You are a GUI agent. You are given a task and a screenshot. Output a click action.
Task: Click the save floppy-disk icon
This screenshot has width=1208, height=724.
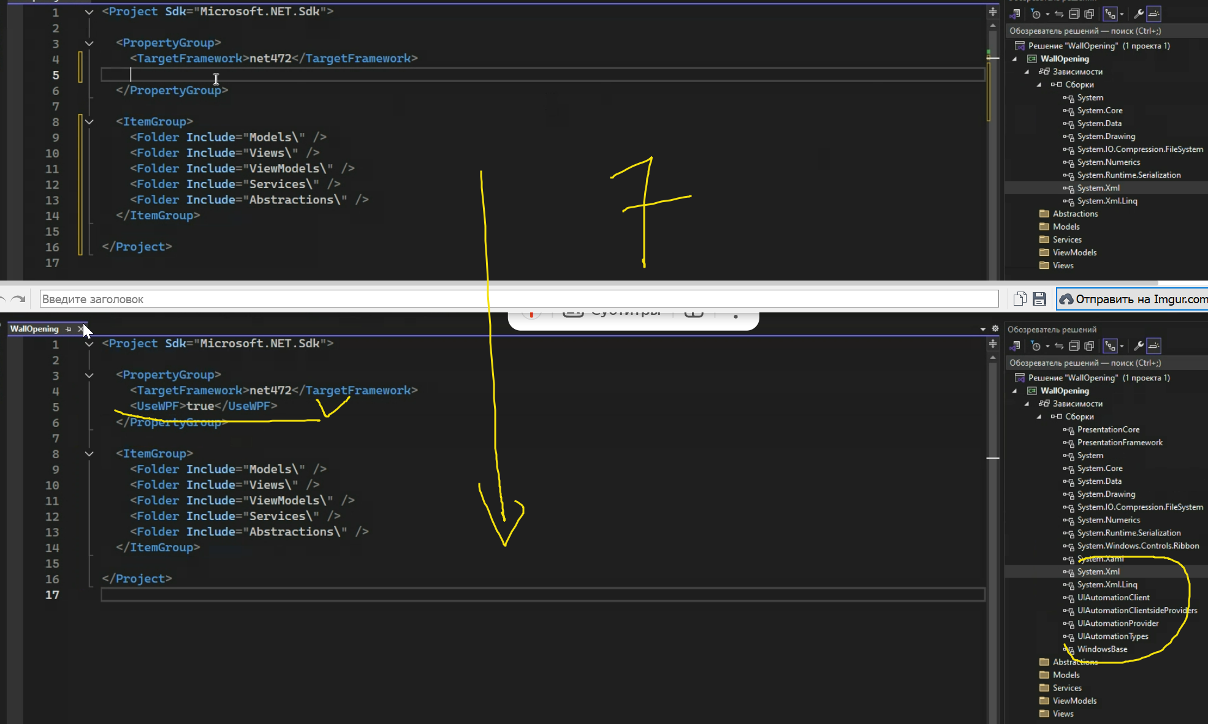(1039, 299)
